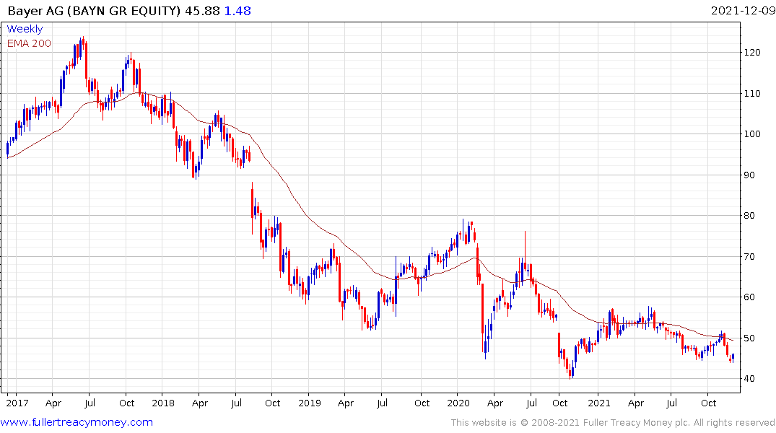Image resolution: width=776 pixels, height=433 pixels.
Task: Click the 2021 label on the time axis
Action: pos(599,403)
